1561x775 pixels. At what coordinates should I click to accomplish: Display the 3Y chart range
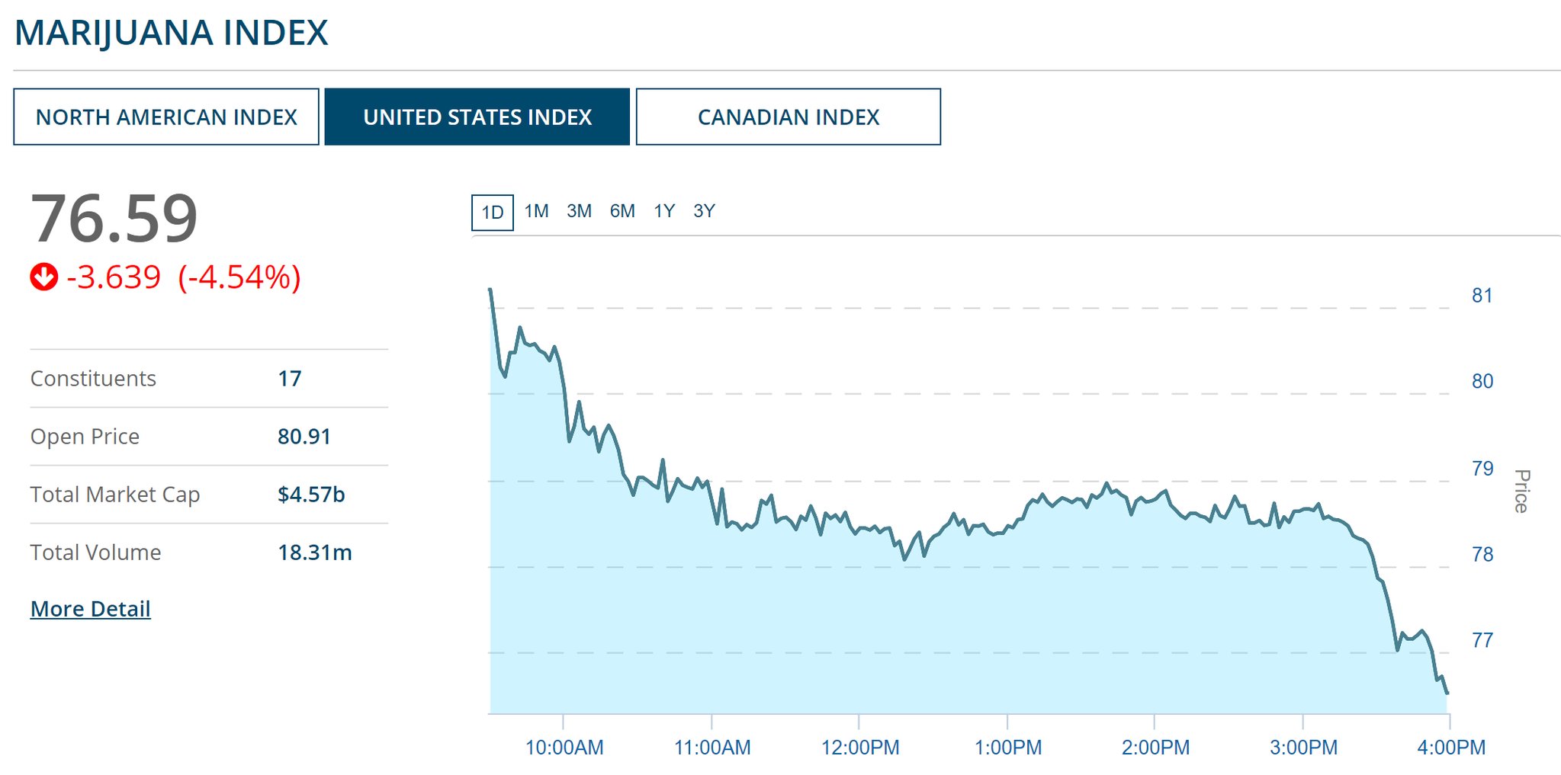tap(704, 211)
